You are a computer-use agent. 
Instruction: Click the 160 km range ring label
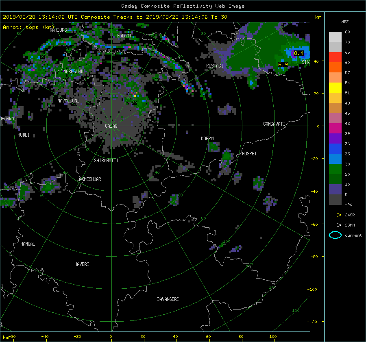click(296, 311)
